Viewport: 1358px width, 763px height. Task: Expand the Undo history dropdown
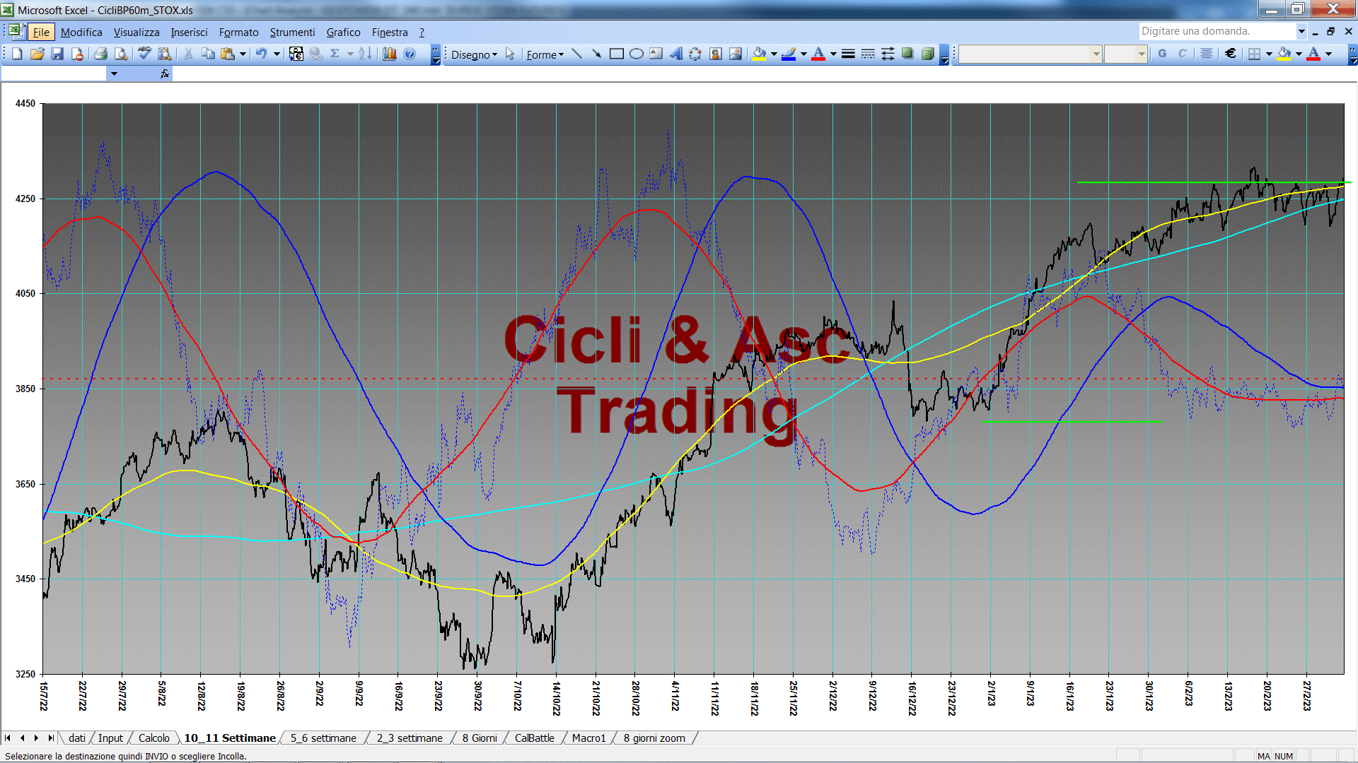[277, 54]
